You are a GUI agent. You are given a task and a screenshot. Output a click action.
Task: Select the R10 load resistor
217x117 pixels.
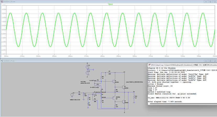134,97
